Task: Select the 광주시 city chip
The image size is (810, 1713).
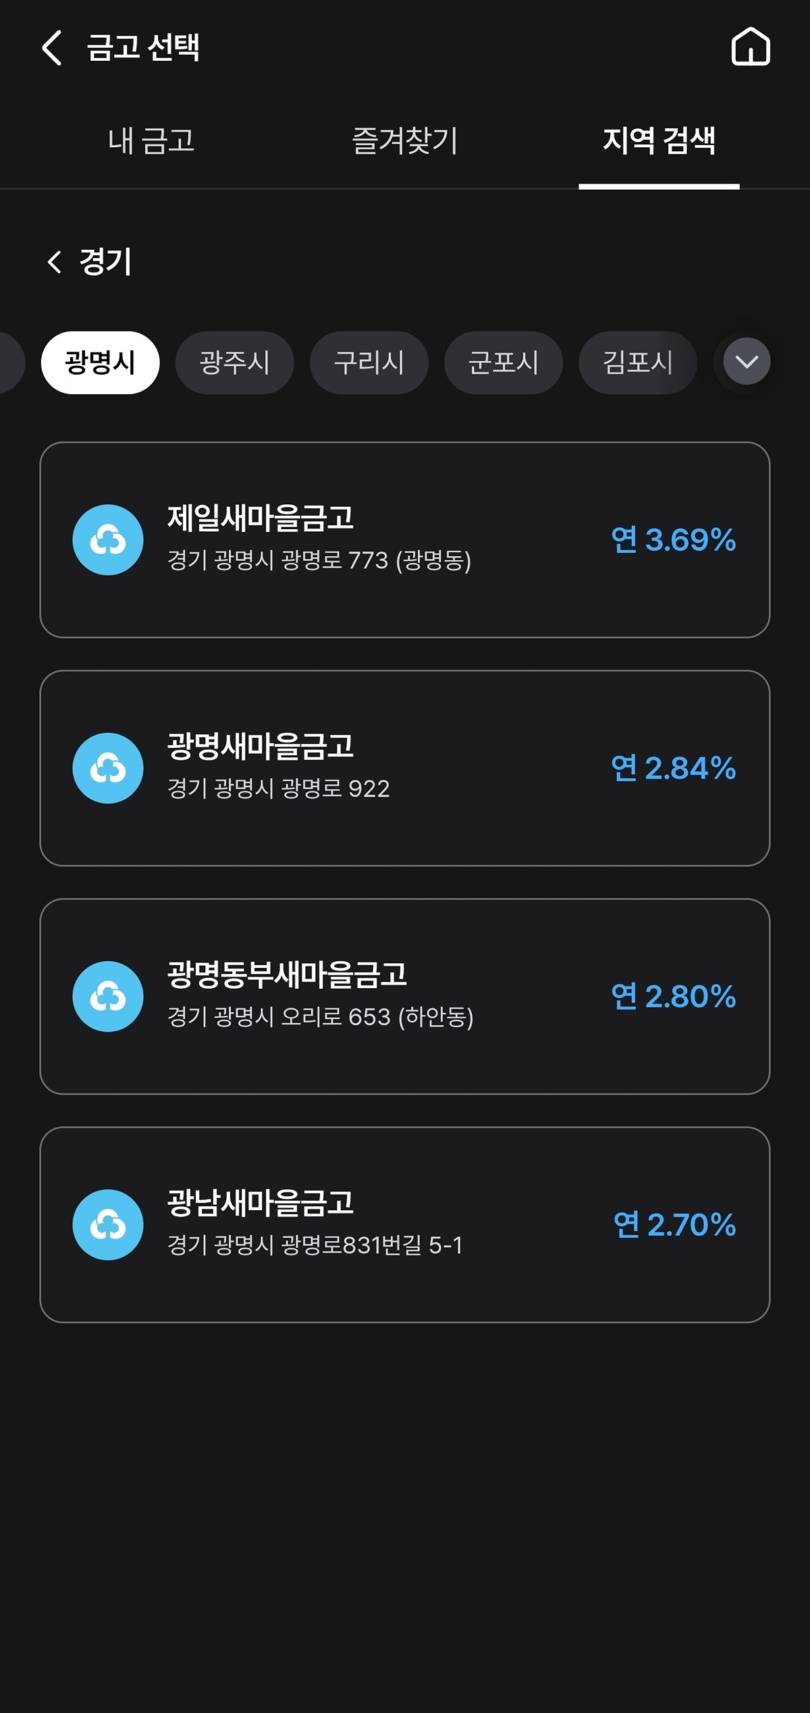Action: [x=234, y=362]
